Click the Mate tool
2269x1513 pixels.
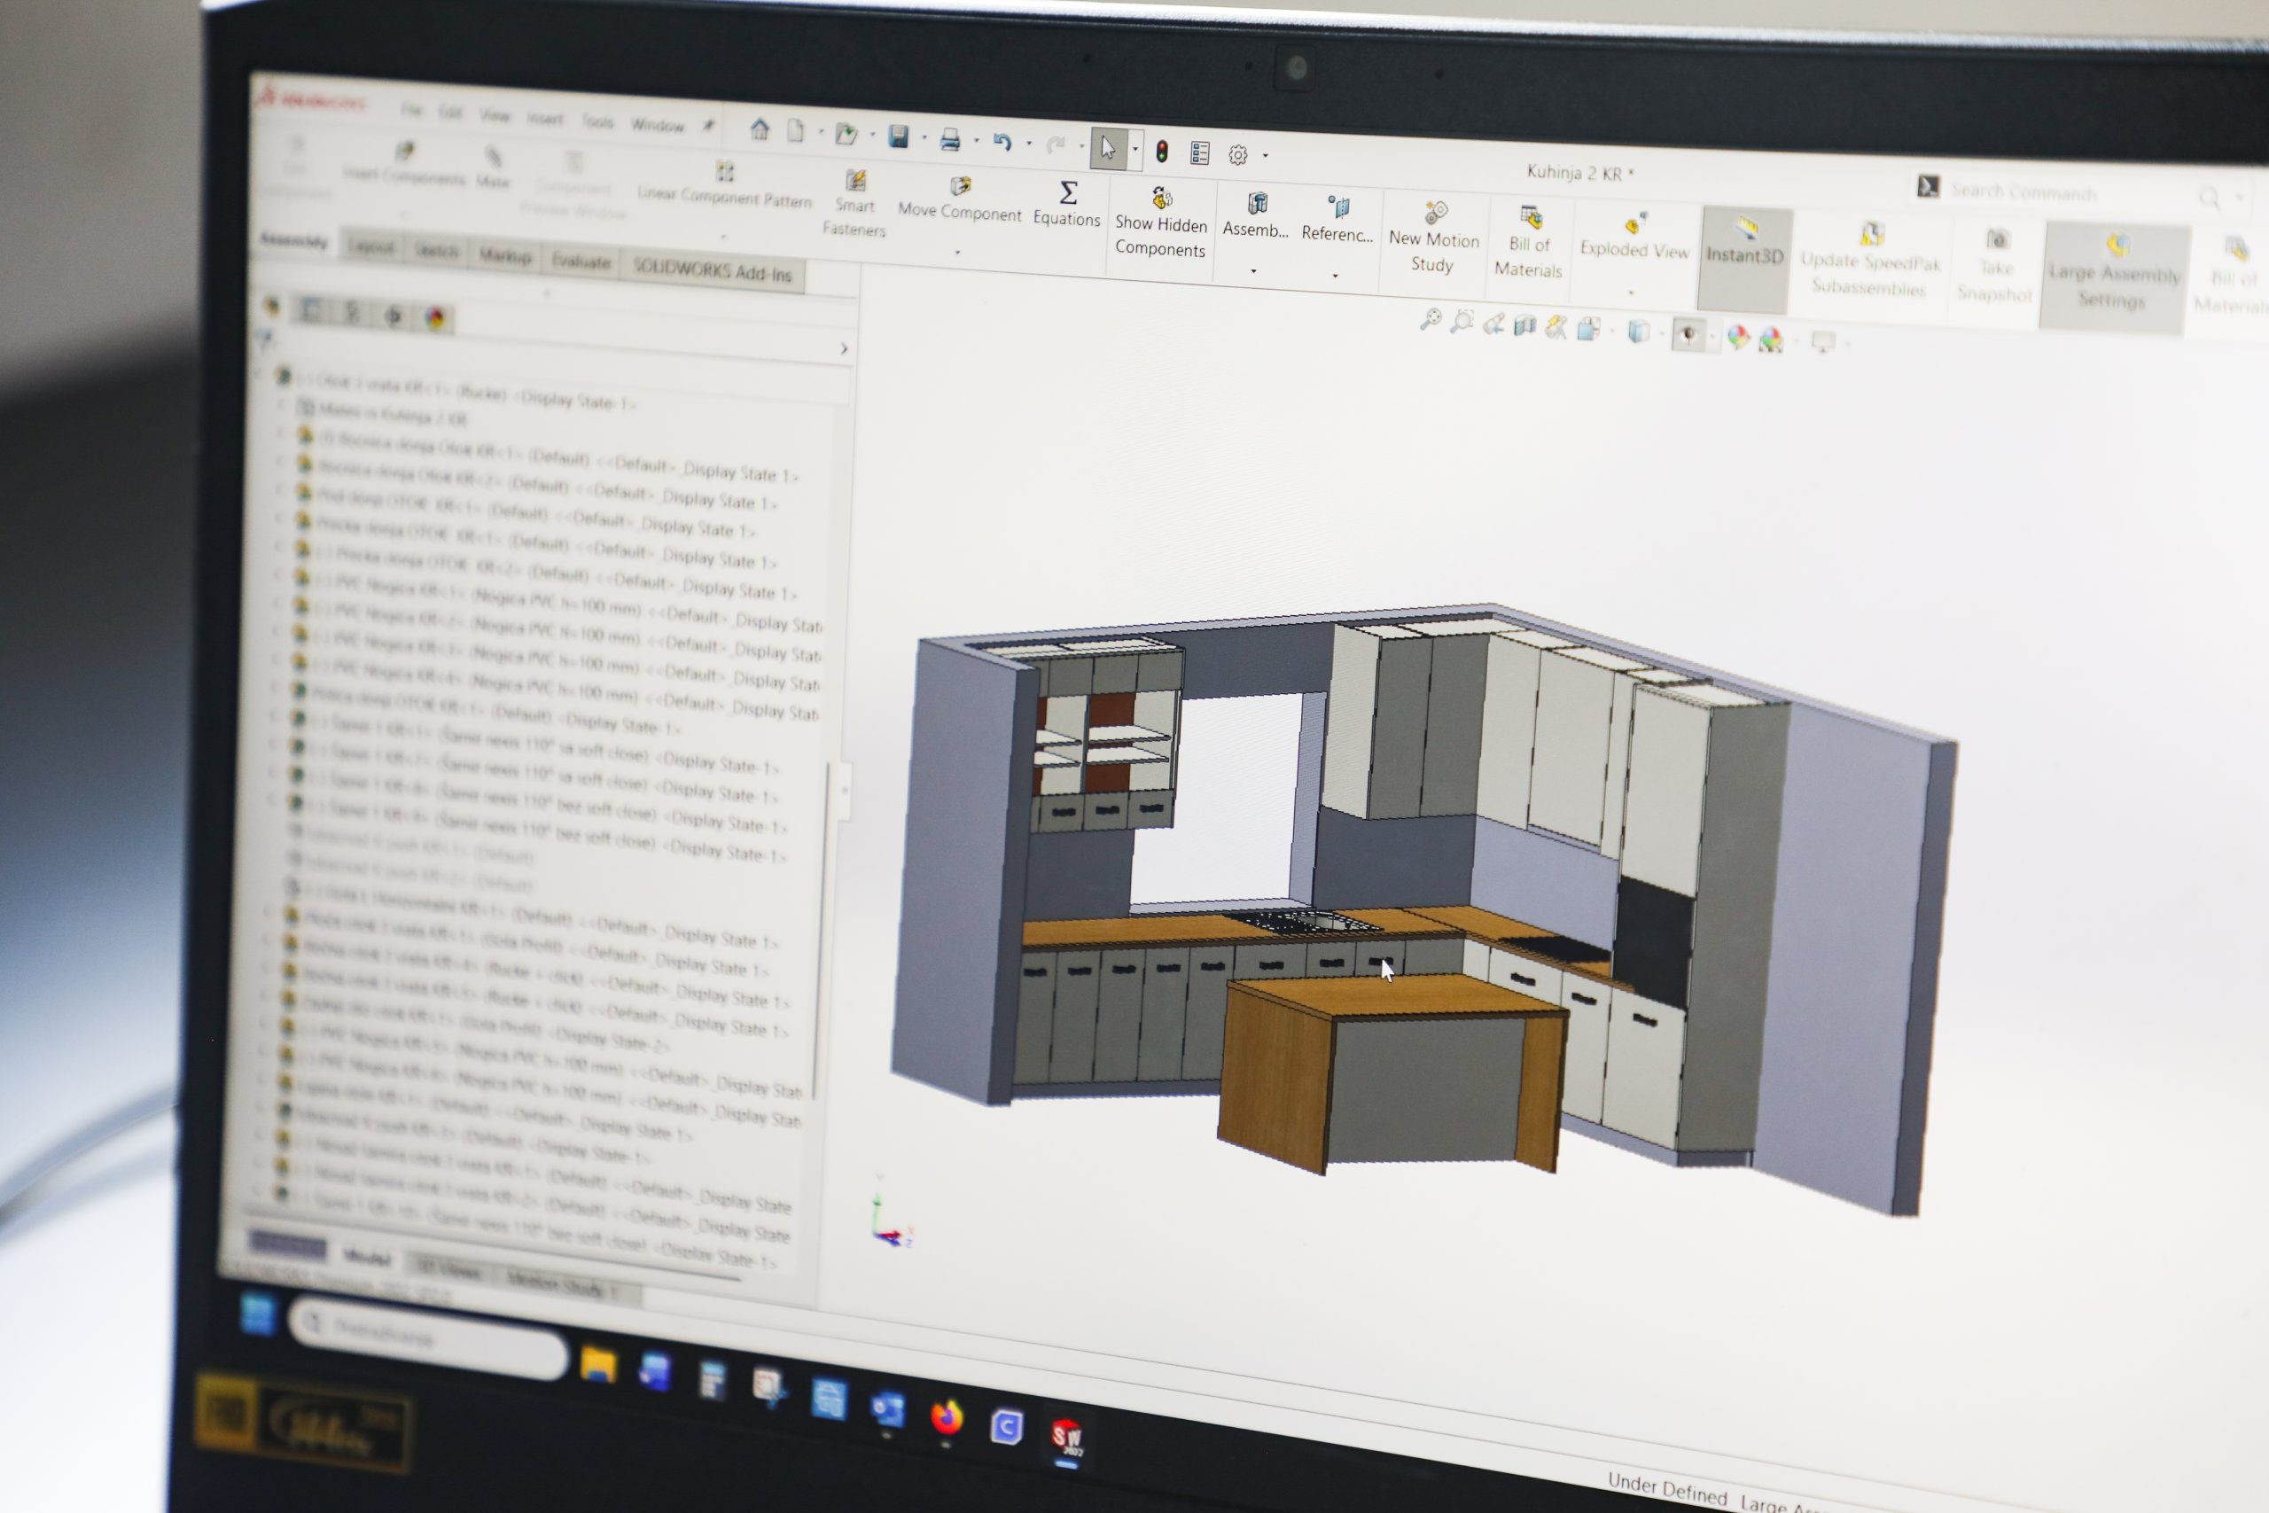(x=493, y=168)
